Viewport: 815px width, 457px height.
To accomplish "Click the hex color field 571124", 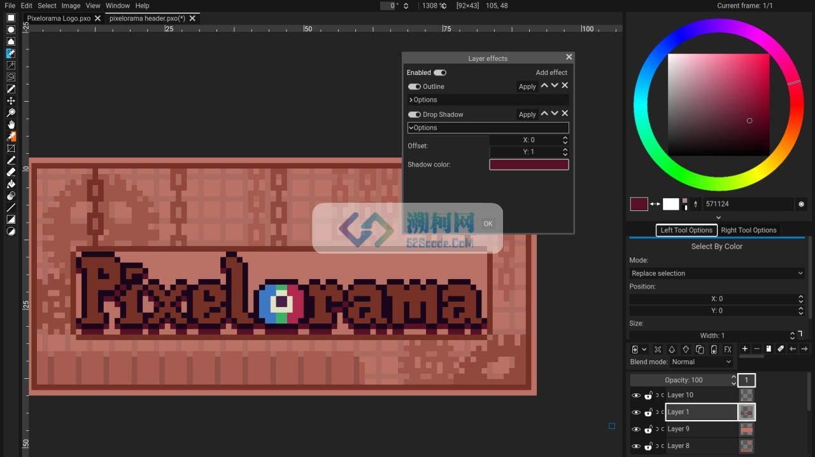I will [748, 204].
